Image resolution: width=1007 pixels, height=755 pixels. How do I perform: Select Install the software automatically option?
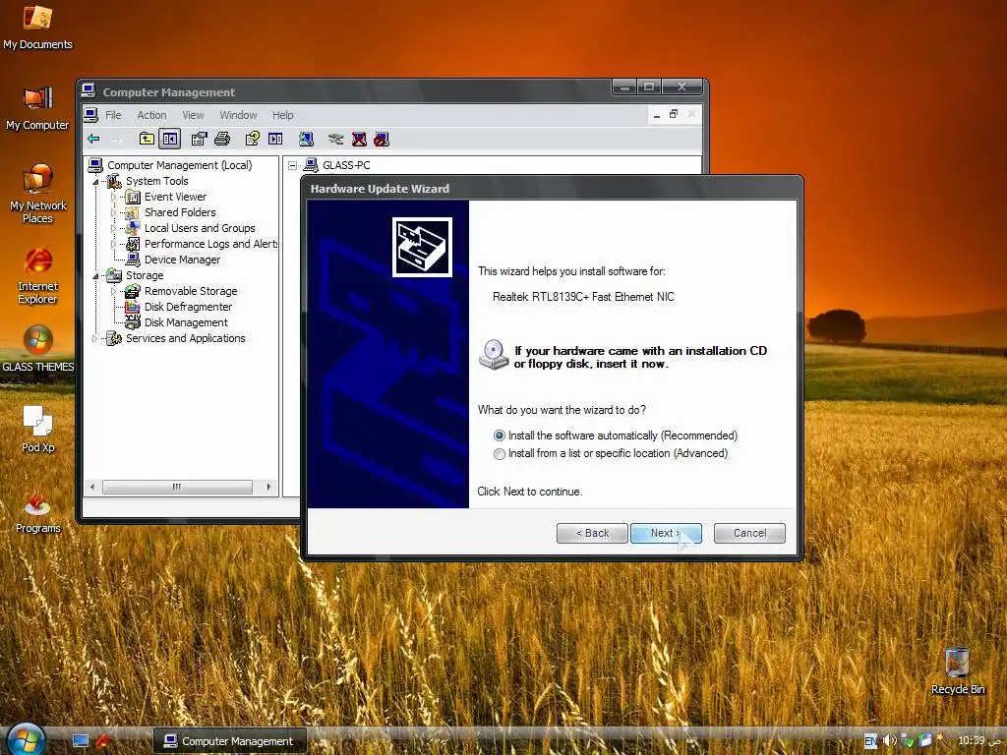pos(499,436)
